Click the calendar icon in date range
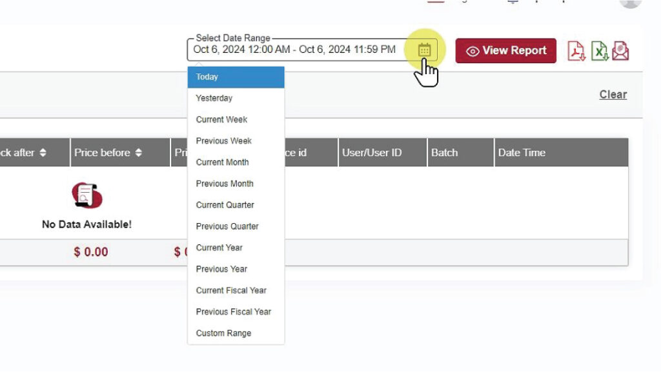 pyautogui.click(x=424, y=50)
